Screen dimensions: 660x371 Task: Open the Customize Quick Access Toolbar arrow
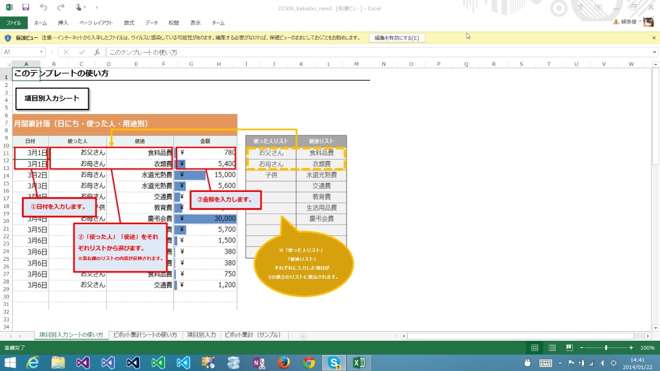click(97, 8)
